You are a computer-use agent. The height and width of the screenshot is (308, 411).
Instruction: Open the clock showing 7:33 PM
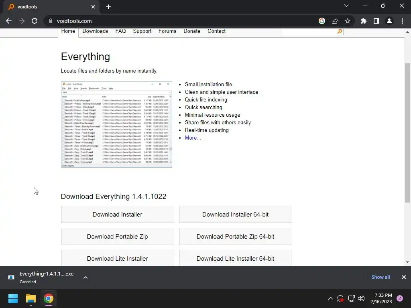pyautogui.click(x=381, y=298)
